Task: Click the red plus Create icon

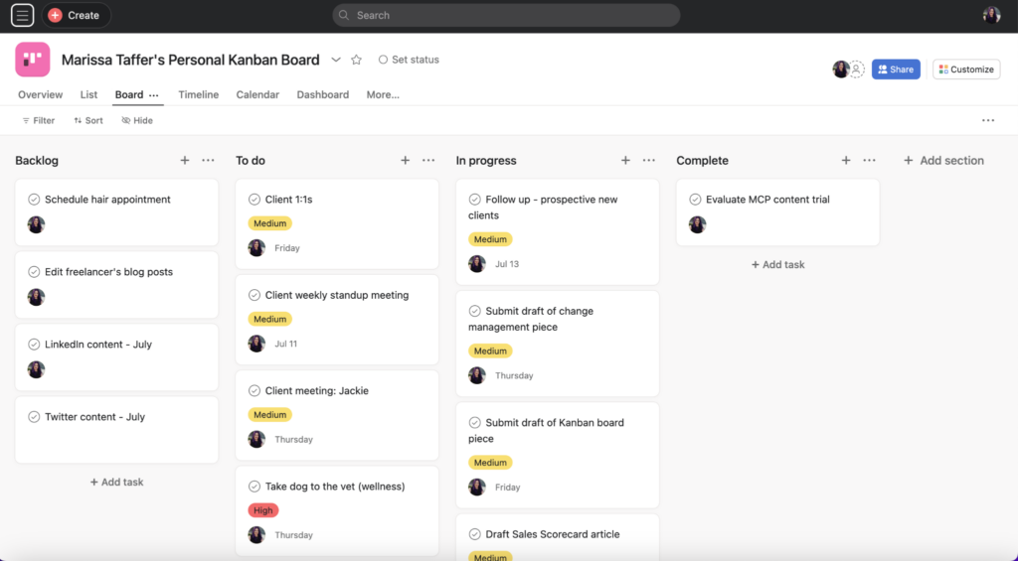Action: 56,15
